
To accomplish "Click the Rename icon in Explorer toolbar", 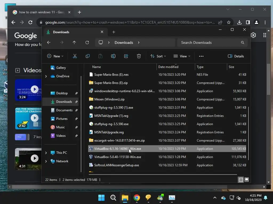I will point(113,56).
